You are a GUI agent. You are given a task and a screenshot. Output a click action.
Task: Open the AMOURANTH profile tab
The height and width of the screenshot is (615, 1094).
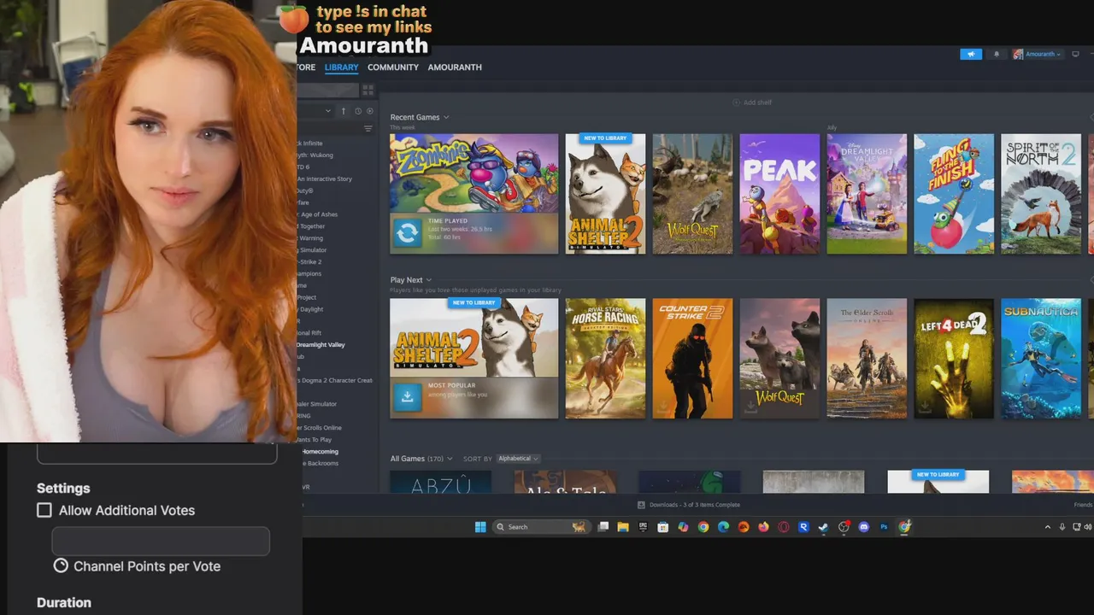(455, 67)
